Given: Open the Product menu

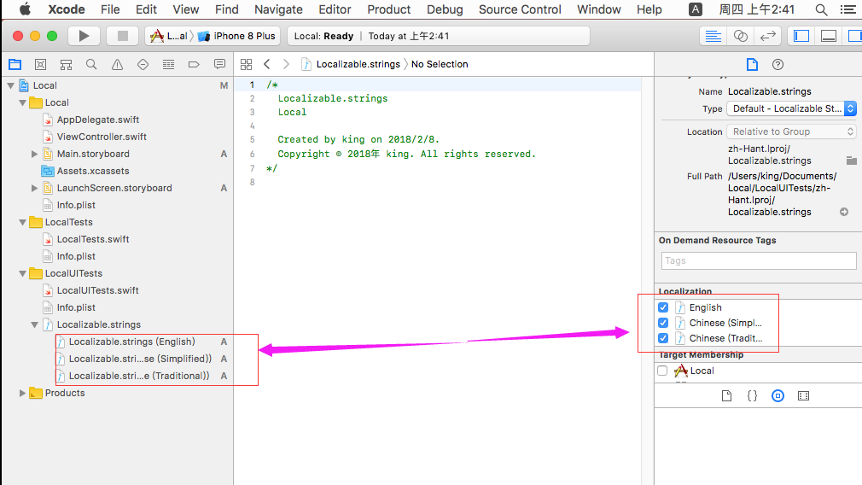Looking at the screenshot, I should 388,9.
